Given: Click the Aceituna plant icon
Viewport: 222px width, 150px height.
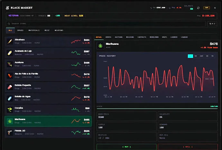Looking at the screenshot, I should point(10,64).
